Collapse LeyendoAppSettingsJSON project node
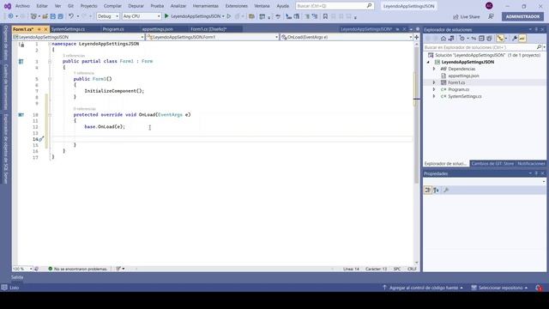Screen dimensions: 549x309 coord(428,62)
